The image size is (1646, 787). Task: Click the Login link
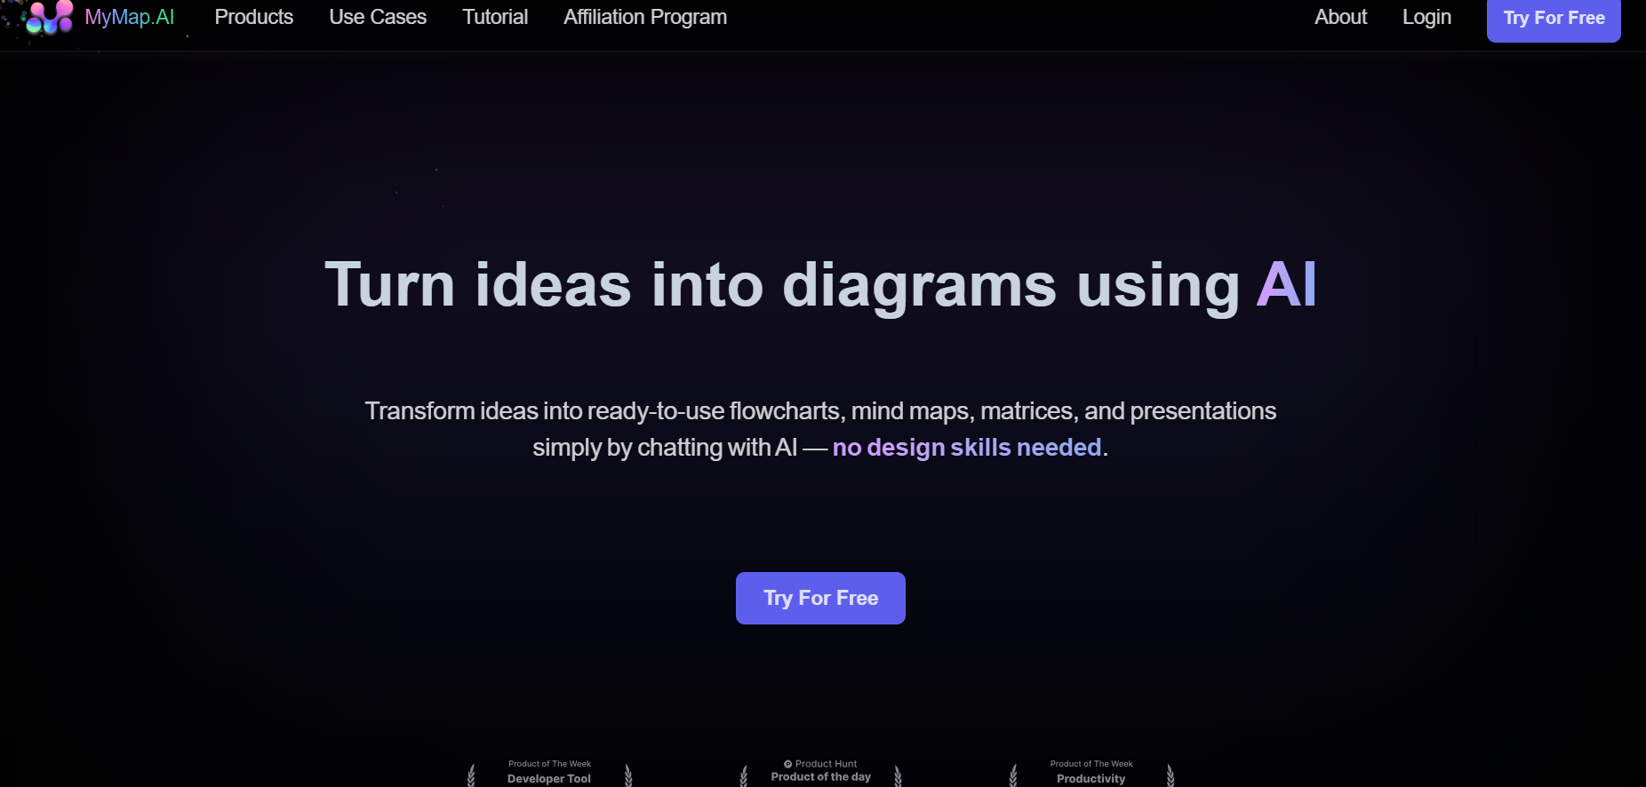point(1426,17)
